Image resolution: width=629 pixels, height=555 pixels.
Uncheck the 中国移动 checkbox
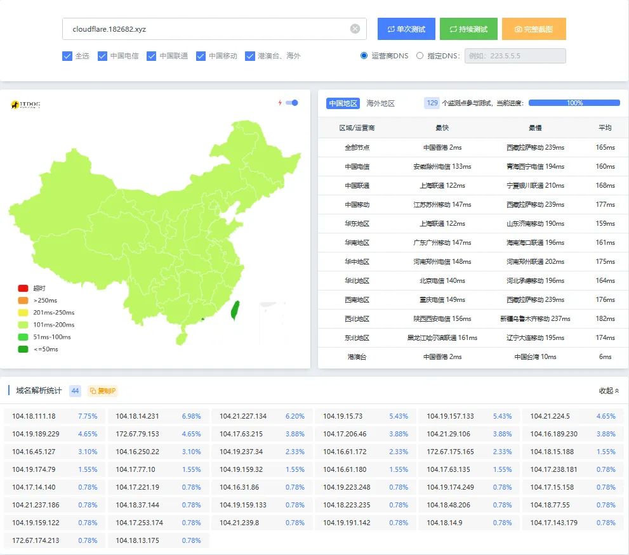(201, 56)
